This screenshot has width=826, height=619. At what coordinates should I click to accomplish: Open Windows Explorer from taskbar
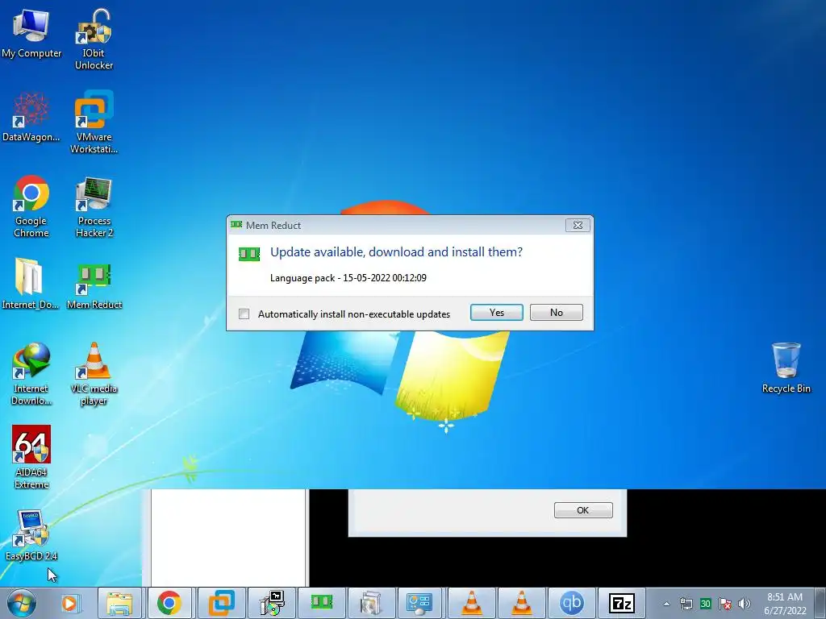click(x=119, y=603)
